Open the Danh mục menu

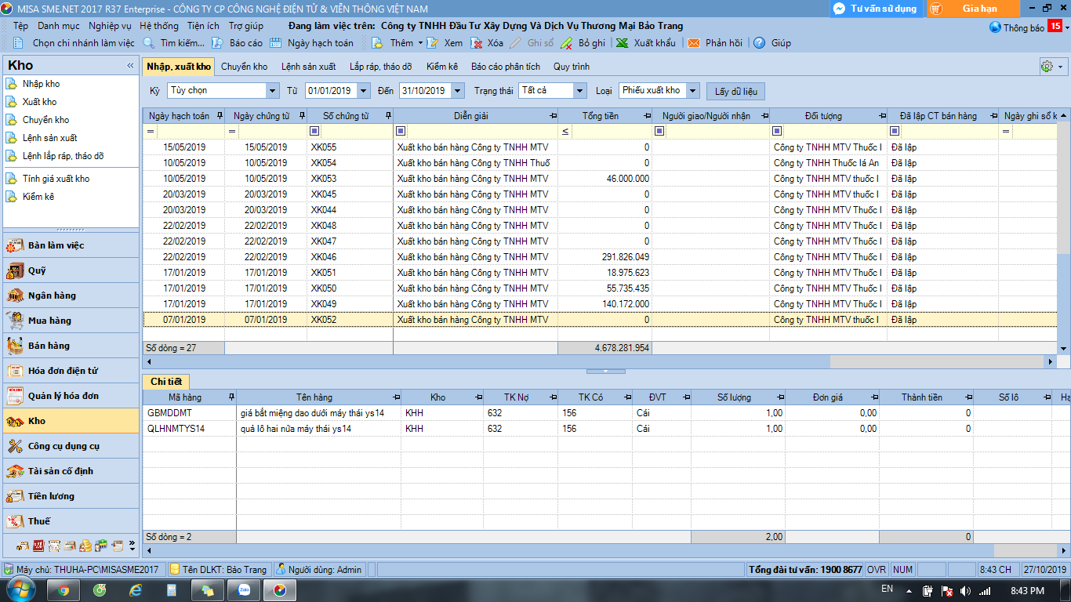click(59, 26)
